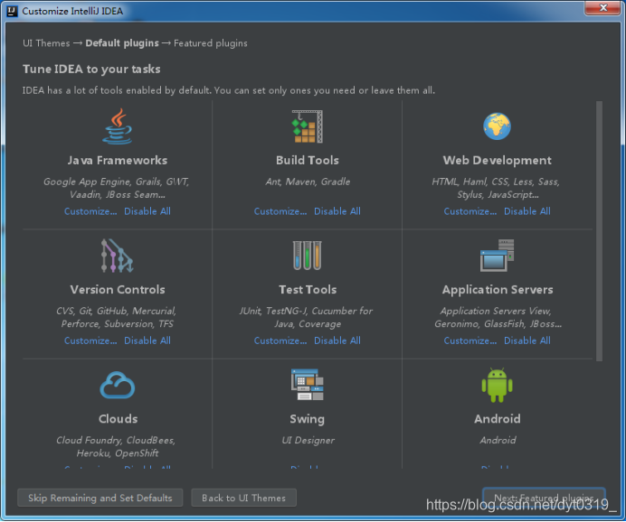Disable all Test Tools plugins
This screenshot has width=626, height=522.
click(x=337, y=340)
